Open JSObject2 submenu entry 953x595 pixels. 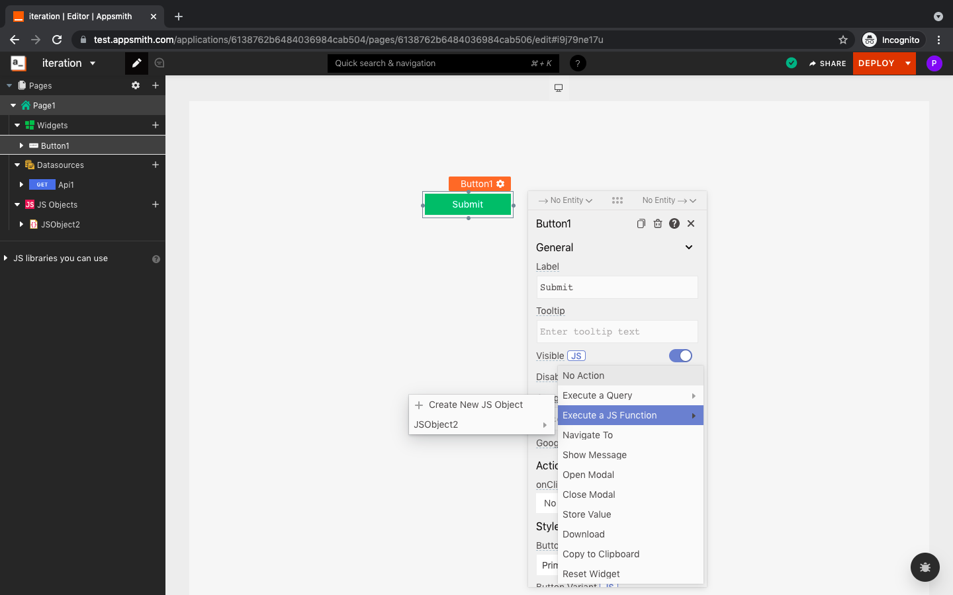tap(482, 424)
